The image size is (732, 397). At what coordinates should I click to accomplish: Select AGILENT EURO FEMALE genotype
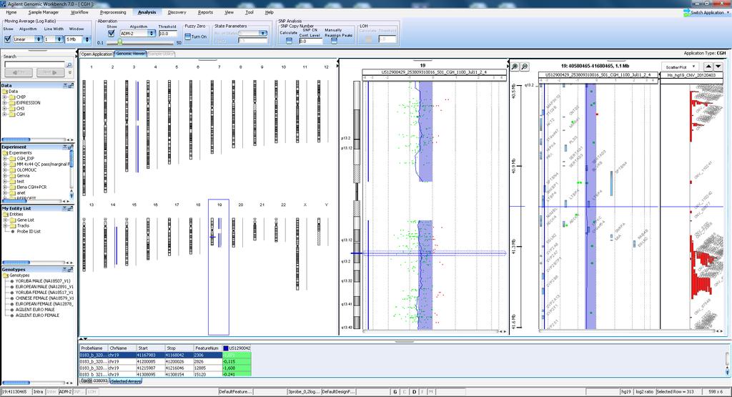click(x=37, y=315)
